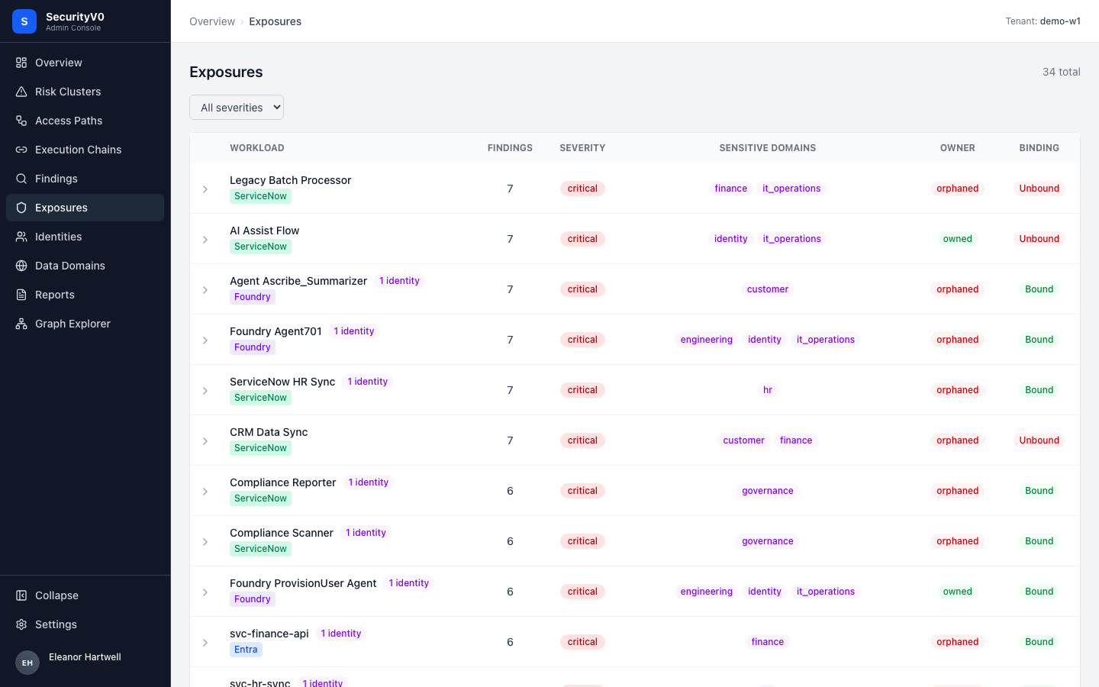Screen dimensions: 1099x687
Task: Click 1 identity badge on Agent Ascribe_Summarizer
Action: coord(399,281)
